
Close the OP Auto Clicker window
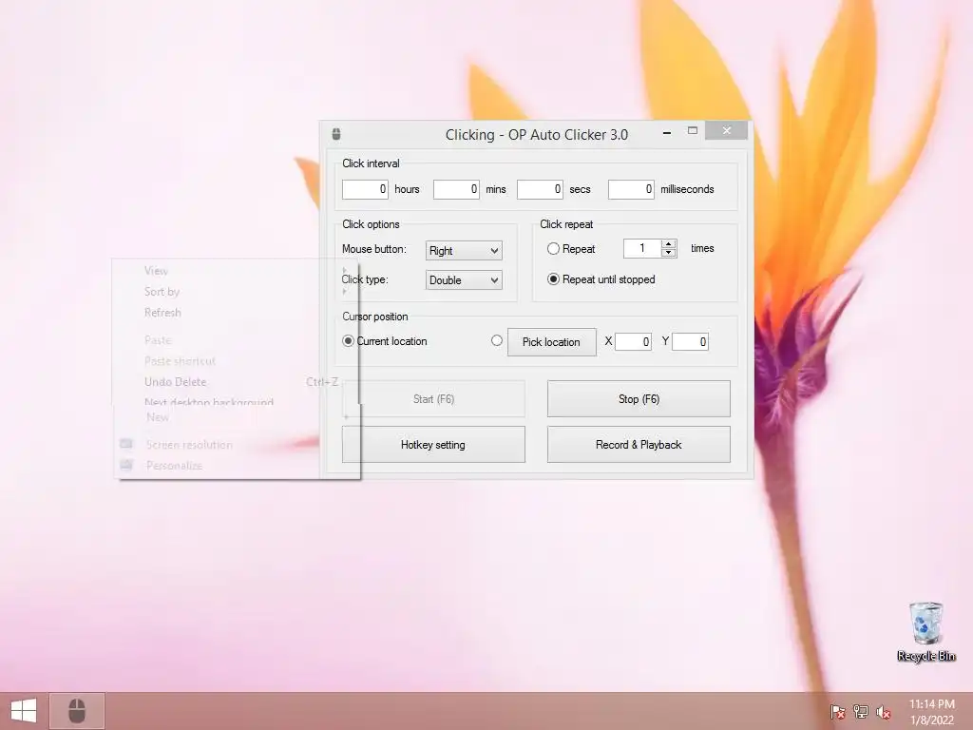pos(727,130)
